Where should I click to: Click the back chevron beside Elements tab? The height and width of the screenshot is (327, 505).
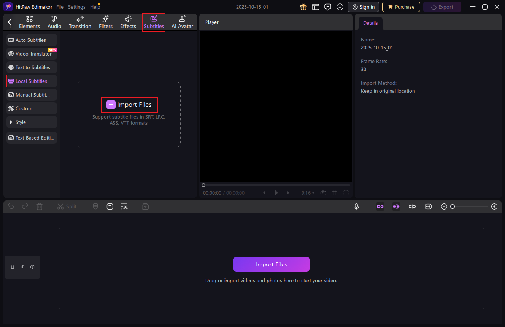pos(10,22)
